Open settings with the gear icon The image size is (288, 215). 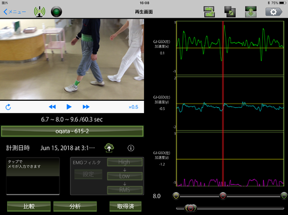coord(273,12)
